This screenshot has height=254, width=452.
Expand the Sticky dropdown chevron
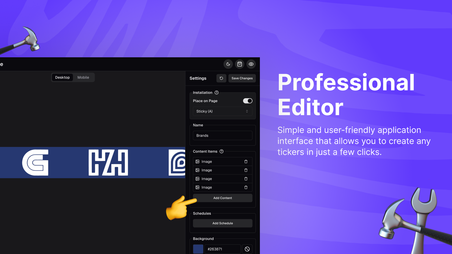tap(247, 111)
